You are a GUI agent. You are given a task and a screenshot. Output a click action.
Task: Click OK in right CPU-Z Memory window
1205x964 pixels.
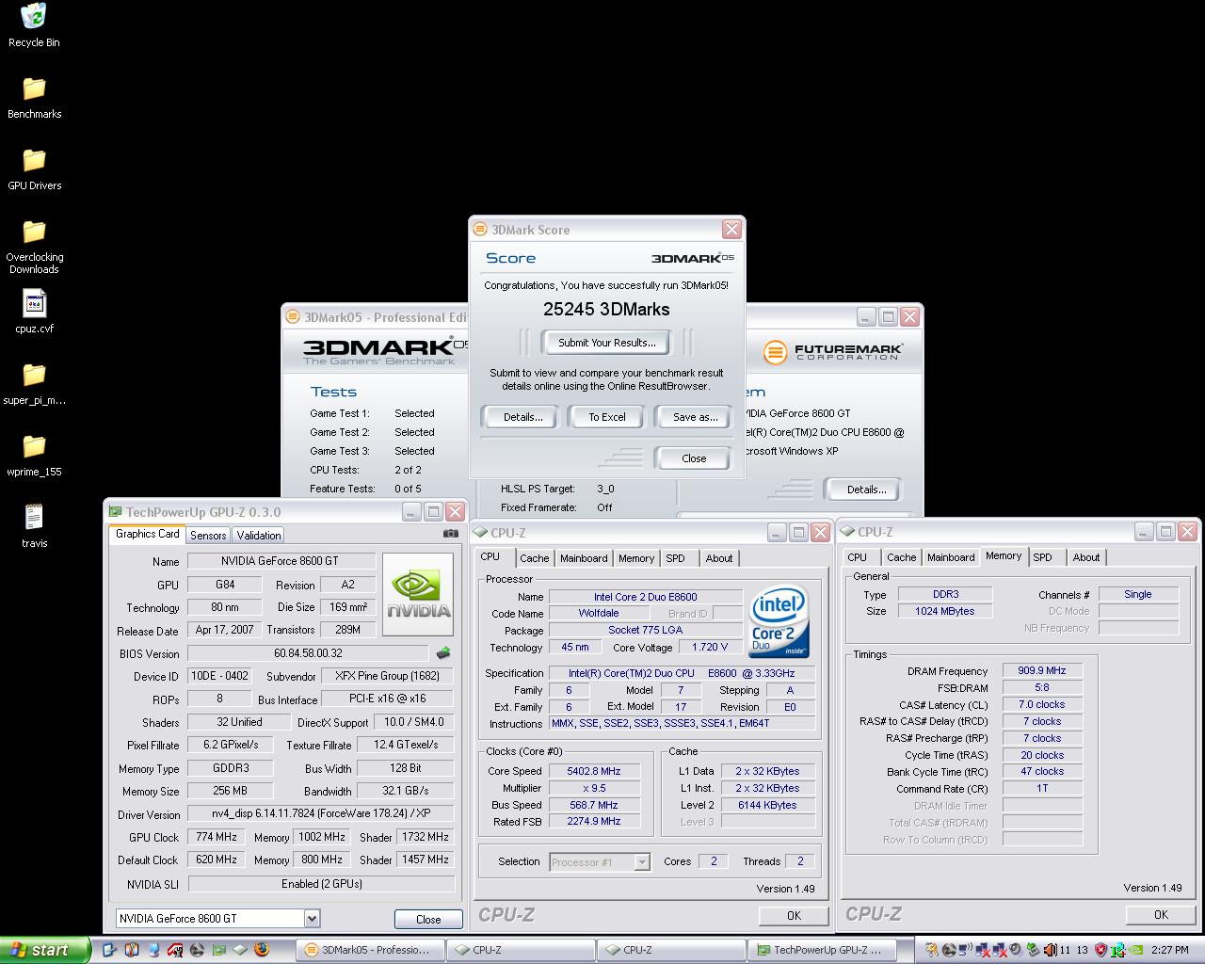1161,914
